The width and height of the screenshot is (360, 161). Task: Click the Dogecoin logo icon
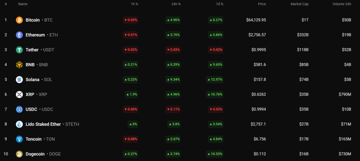click(19, 154)
